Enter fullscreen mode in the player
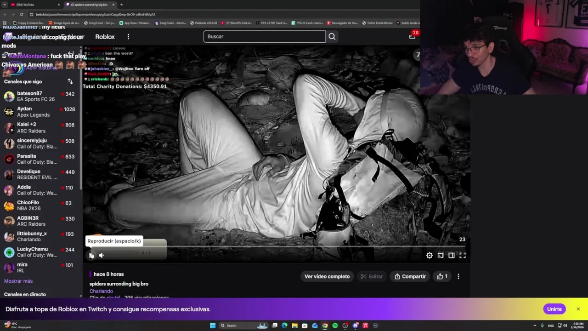 [463, 256]
